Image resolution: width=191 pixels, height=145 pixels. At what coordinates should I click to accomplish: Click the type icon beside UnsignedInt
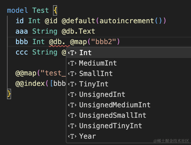72,95
